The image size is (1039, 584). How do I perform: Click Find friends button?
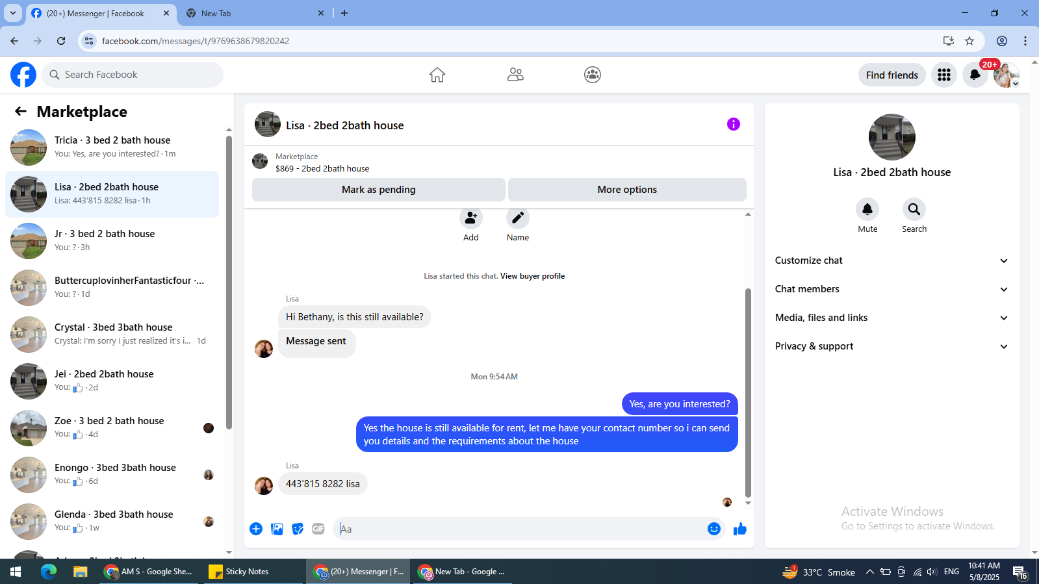click(x=891, y=75)
